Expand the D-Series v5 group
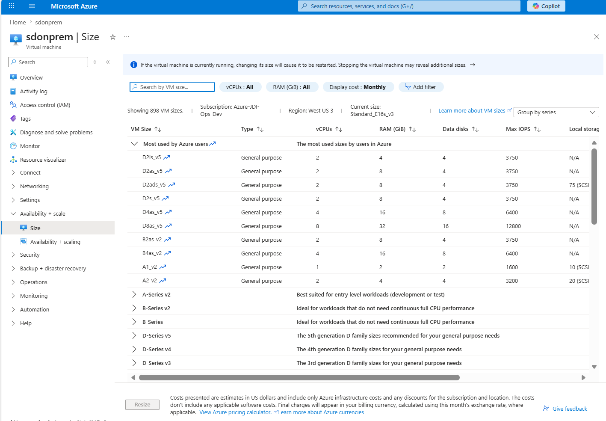The width and height of the screenshot is (606, 421). coord(134,335)
